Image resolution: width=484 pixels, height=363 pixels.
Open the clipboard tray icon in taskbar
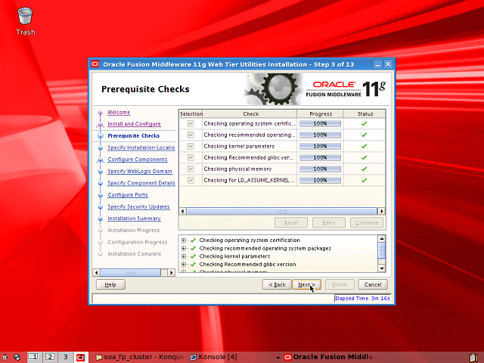[x=475, y=357]
